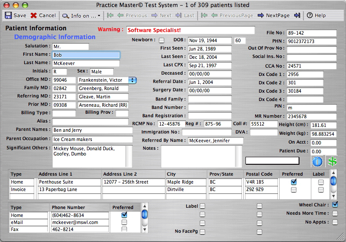Select 'Penthouse Suite' address cell
Screen dimensions: 346x242
click(x=69, y=182)
